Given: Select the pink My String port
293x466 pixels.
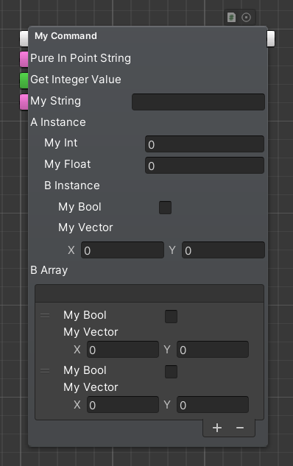Looking at the screenshot, I should pyautogui.click(x=24, y=102).
